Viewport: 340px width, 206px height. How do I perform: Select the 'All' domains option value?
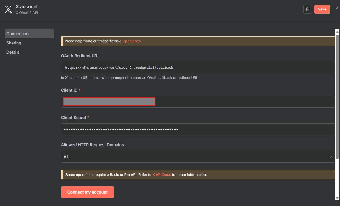tap(66, 157)
